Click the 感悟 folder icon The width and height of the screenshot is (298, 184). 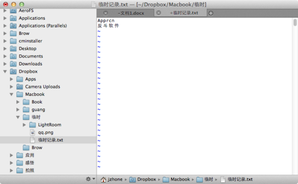[19, 163]
